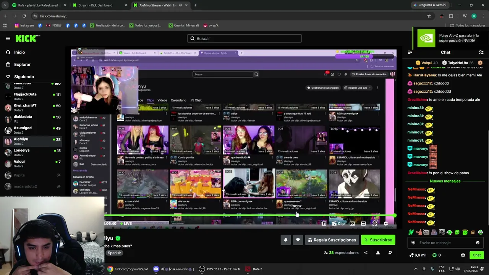Click the Pregunta a Gemini button
489x275 pixels.
click(429, 5)
